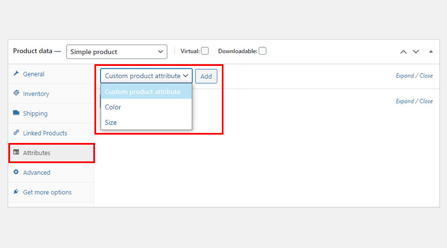The height and width of the screenshot is (248, 447).
Task: Click the Advanced gear icon
Action: coord(16,172)
